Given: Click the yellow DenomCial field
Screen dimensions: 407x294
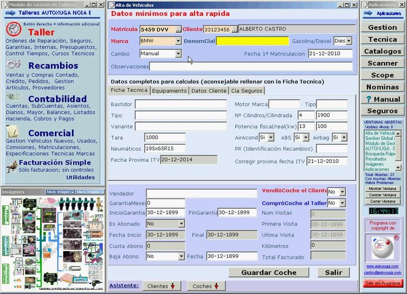Looking at the screenshot, I should (252, 41).
